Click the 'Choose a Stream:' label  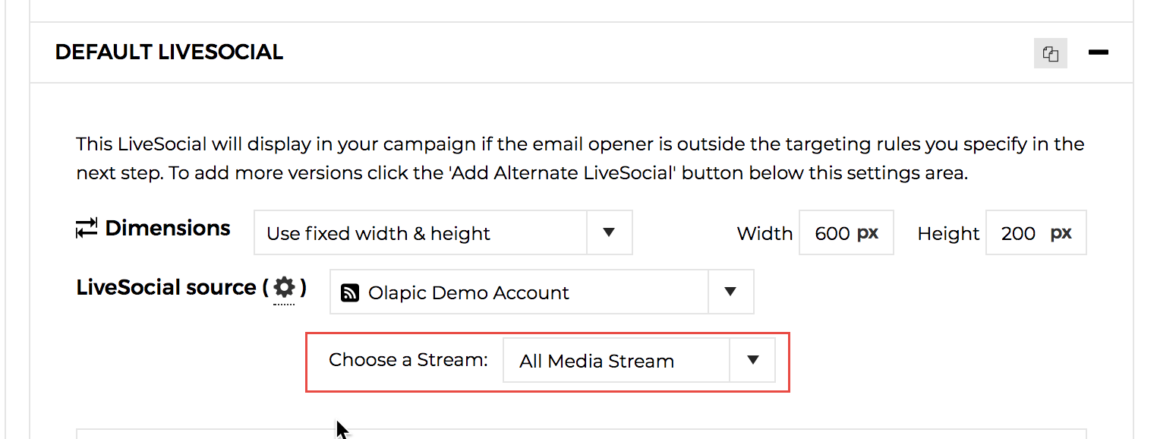click(x=408, y=360)
